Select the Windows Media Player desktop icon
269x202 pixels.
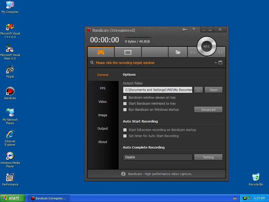(x=10, y=160)
